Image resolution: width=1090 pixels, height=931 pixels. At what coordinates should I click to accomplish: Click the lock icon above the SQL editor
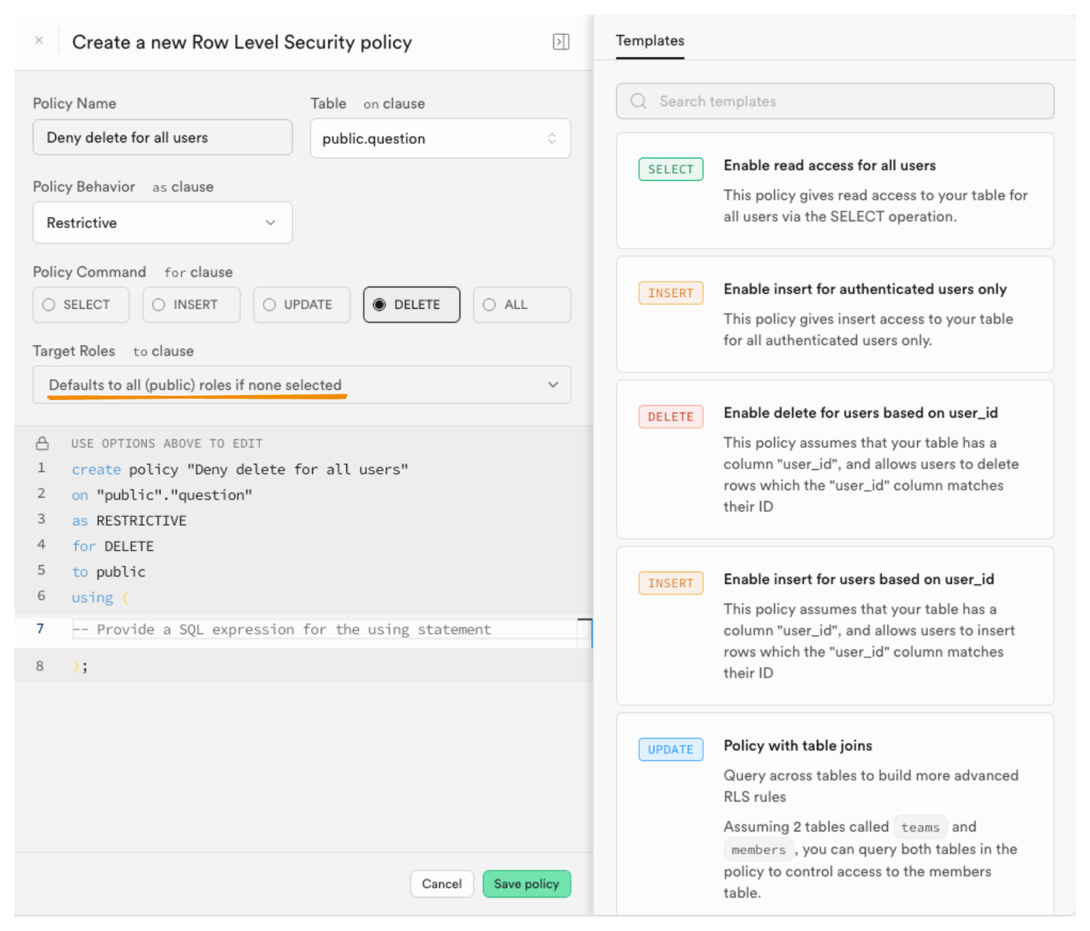[x=42, y=443]
